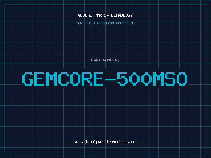Viewport: 211px width, 158px height.
Task: Click the dash inside the part number
Action: tap(111, 80)
